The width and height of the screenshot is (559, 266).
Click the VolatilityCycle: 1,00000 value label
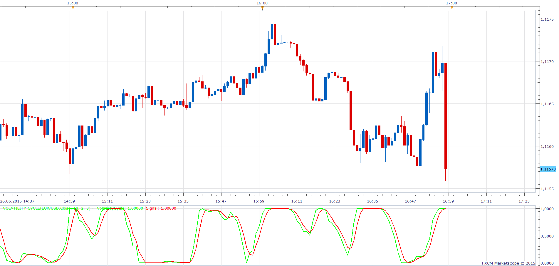coord(120,208)
